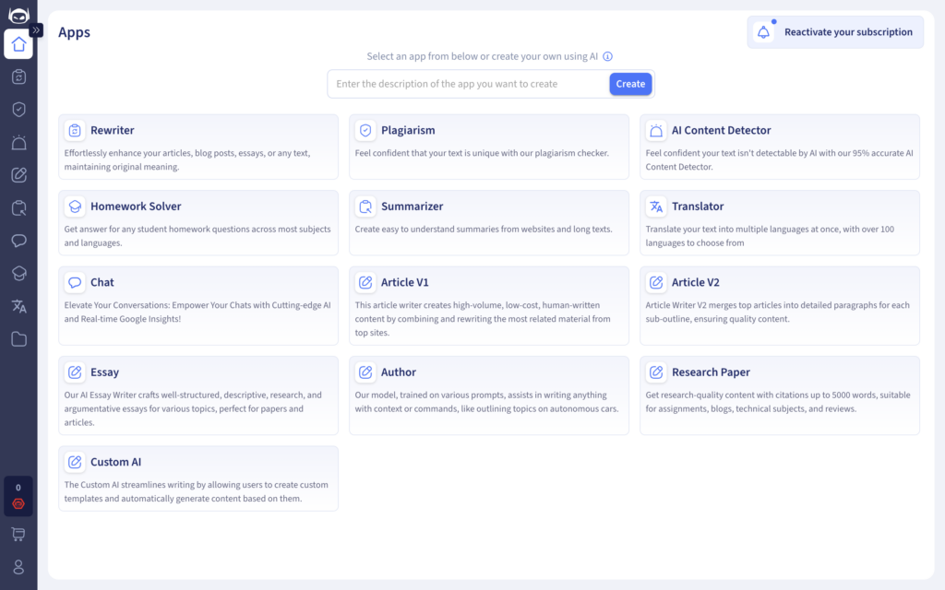945x590 pixels.
Task: Click the Create button
Action: [x=630, y=83]
